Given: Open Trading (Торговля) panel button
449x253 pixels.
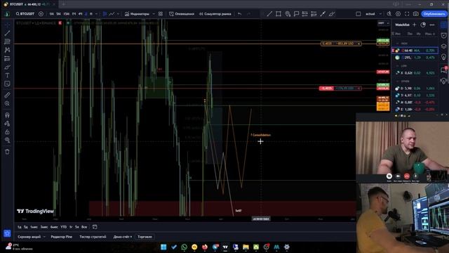Looking at the screenshot, I should click(x=145, y=237).
